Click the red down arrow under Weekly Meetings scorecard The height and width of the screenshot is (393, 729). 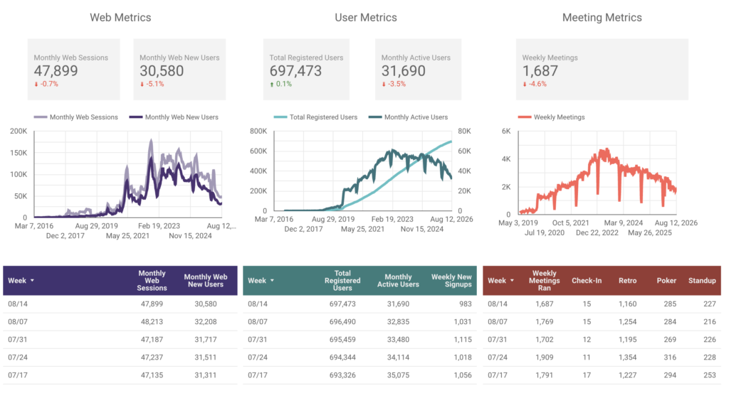(525, 85)
